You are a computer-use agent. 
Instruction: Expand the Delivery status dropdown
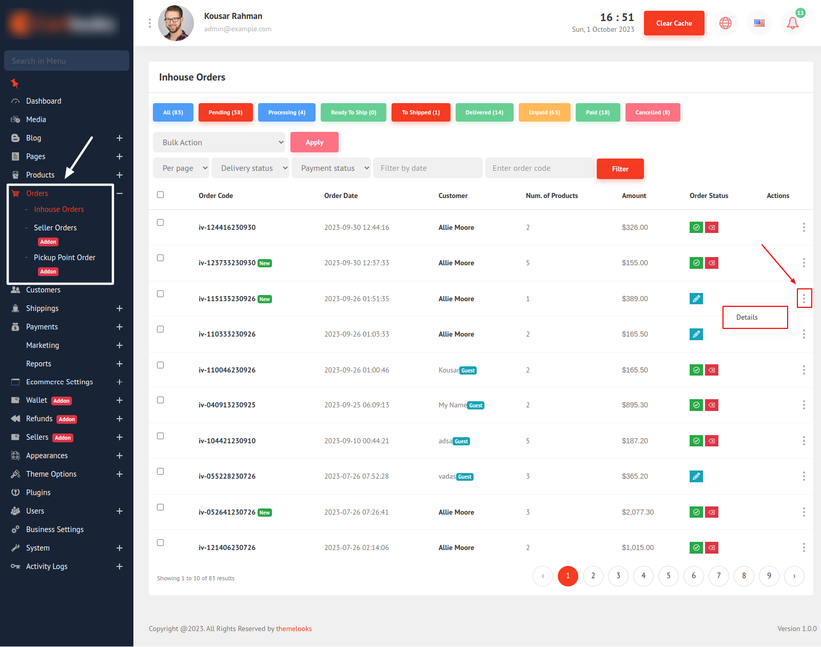click(x=250, y=168)
